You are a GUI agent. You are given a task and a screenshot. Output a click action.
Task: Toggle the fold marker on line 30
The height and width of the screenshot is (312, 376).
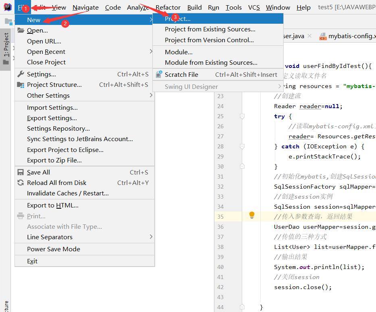(x=242, y=166)
